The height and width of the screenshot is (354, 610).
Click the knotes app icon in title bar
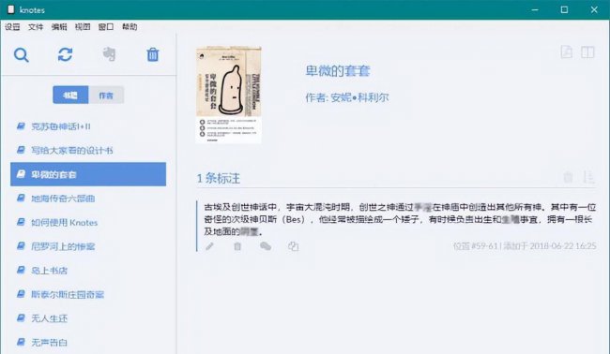11,9
